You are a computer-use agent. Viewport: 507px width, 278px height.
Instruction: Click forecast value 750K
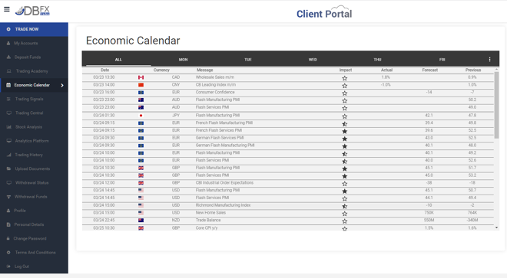[x=429, y=213]
